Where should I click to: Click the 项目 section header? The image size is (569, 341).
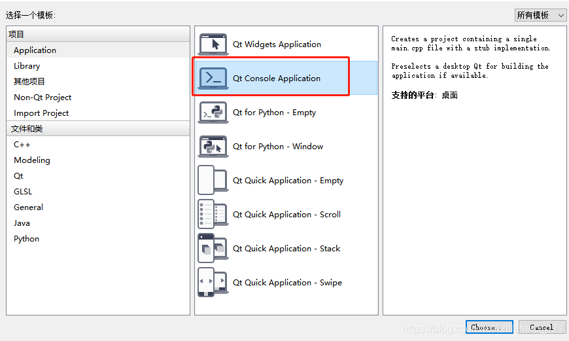98,34
